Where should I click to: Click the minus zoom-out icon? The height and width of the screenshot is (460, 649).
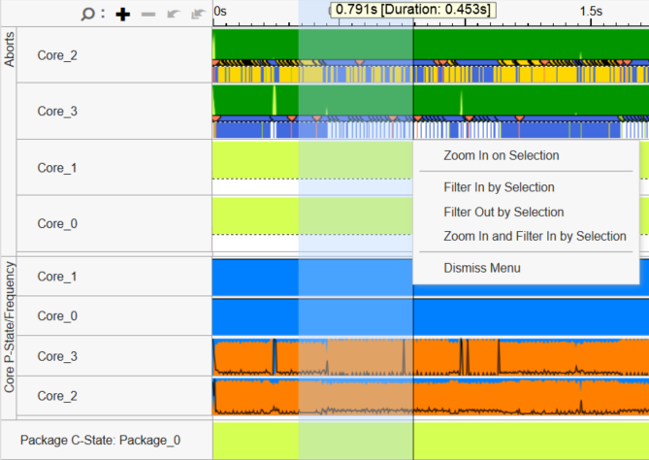(x=147, y=14)
